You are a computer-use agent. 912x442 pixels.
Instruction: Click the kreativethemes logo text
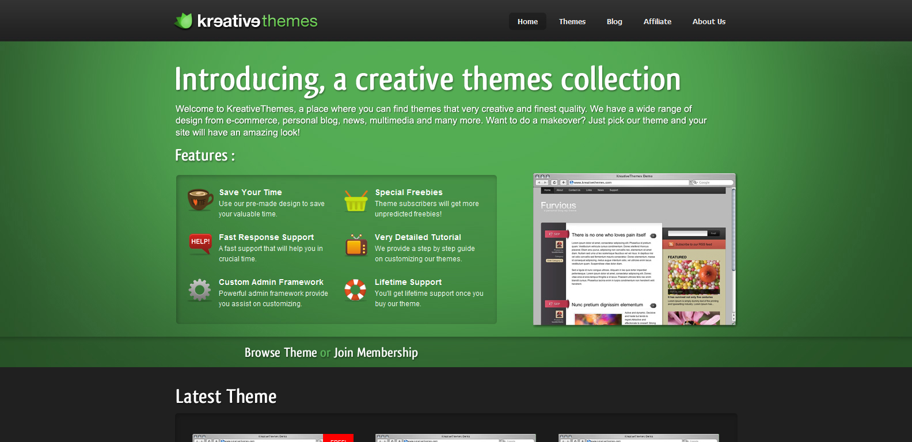click(x=257, y=21)
